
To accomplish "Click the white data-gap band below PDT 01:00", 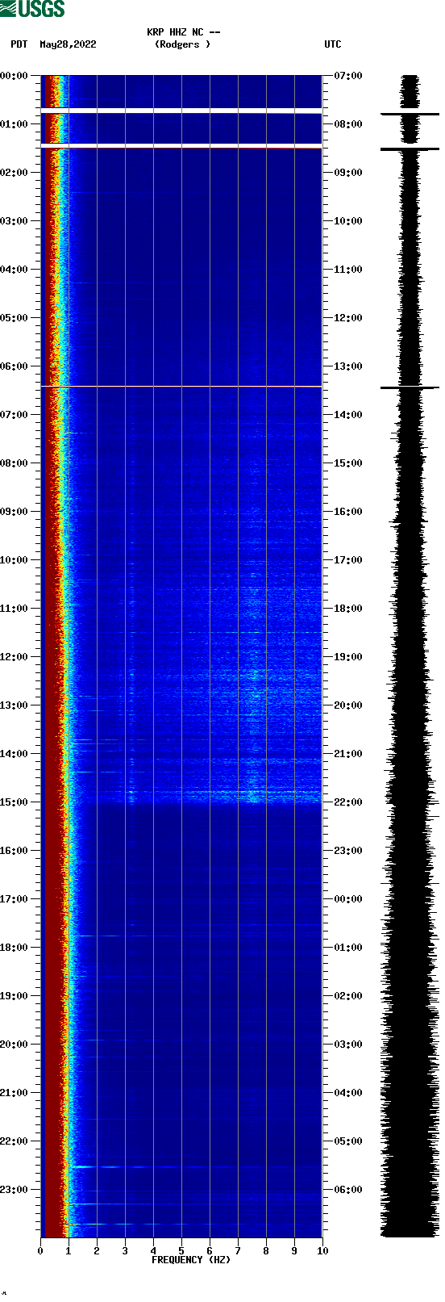I will coord(181,146).
